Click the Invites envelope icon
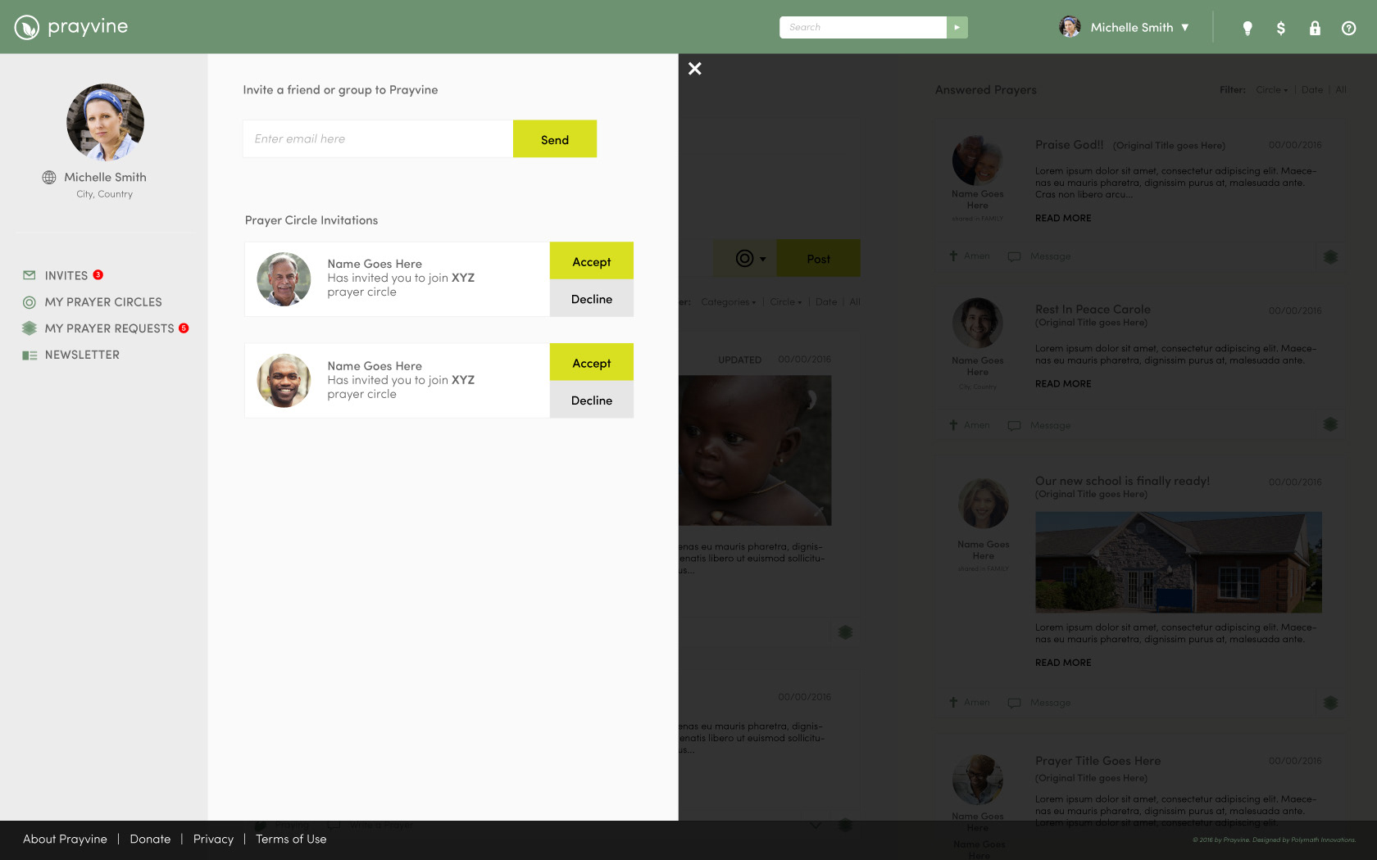The image size is (1377, 860). coord(30,275)
